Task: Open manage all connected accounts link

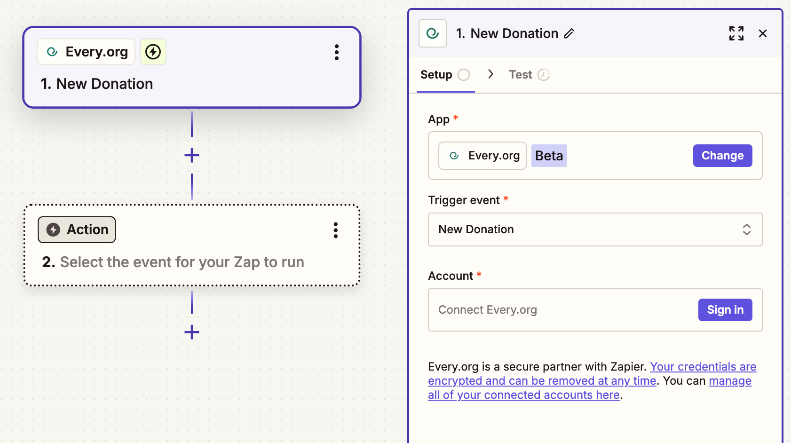Action: pos(590,388)
